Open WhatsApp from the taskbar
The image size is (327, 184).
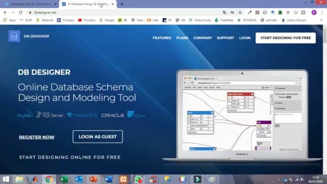(x=138, y=179)
